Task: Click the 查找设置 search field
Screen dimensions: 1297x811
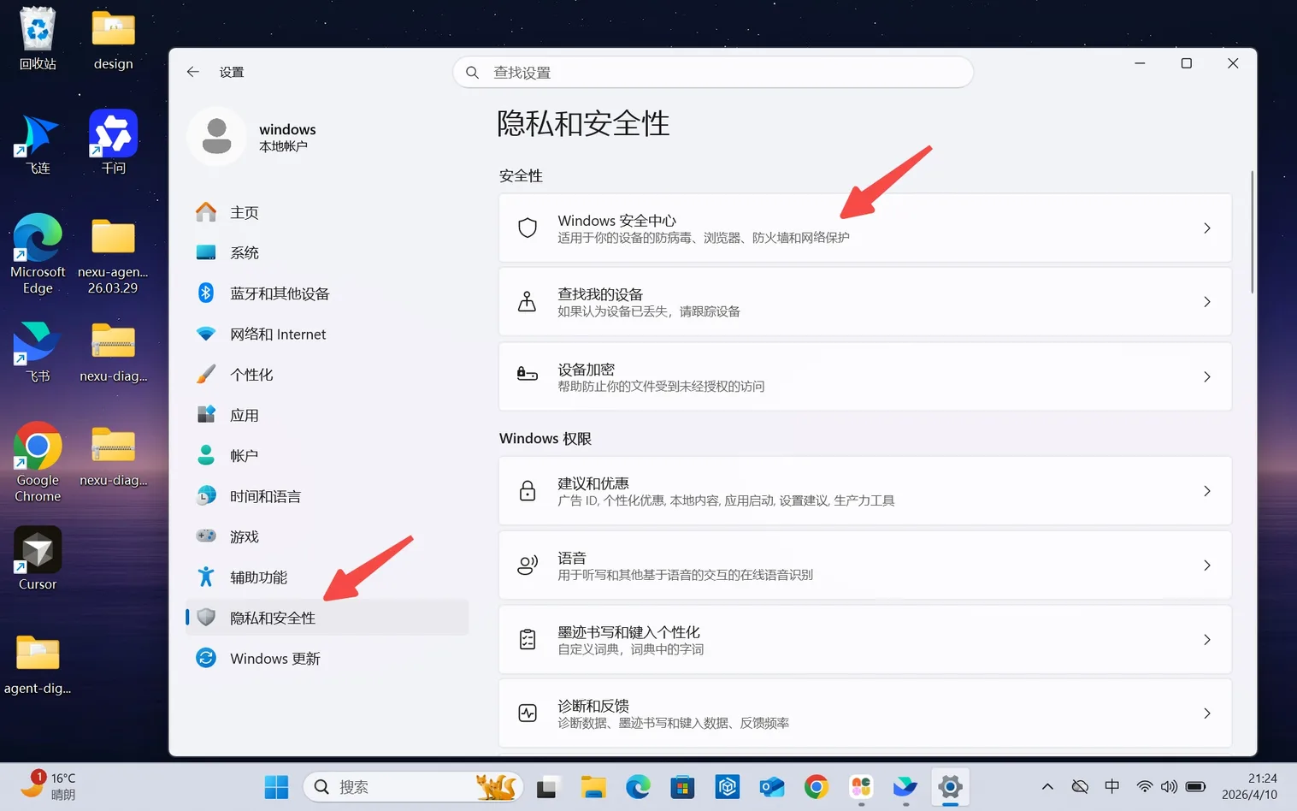Action: [712, 73]
